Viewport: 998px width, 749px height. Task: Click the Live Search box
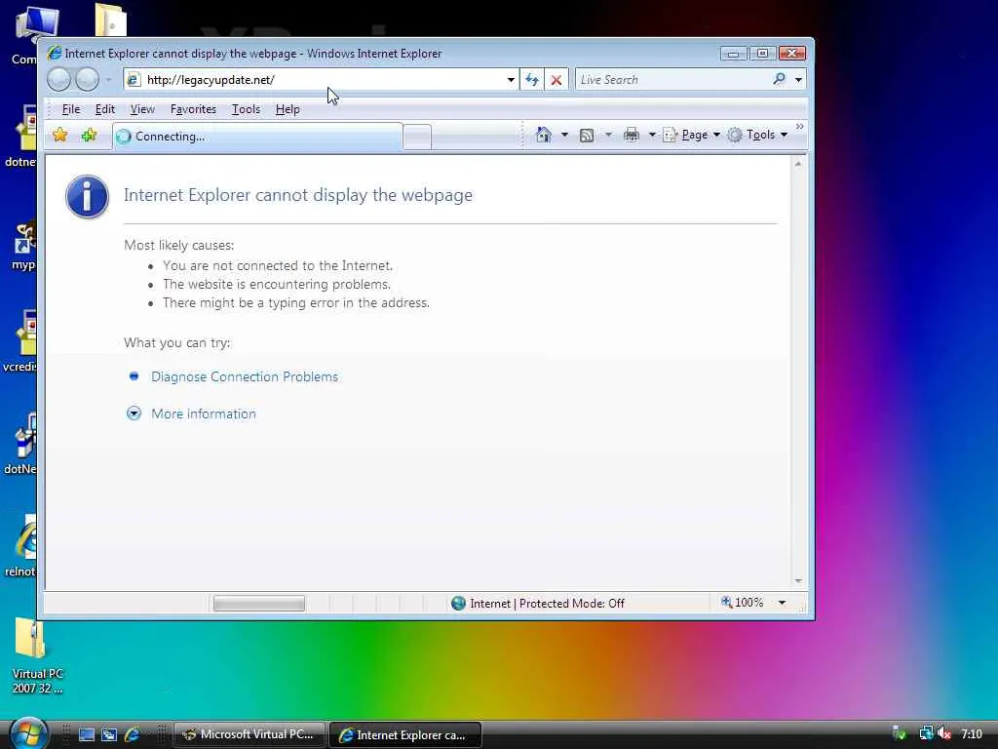pos(672,80)
